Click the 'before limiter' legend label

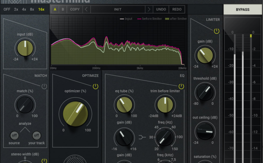[152, 19]
